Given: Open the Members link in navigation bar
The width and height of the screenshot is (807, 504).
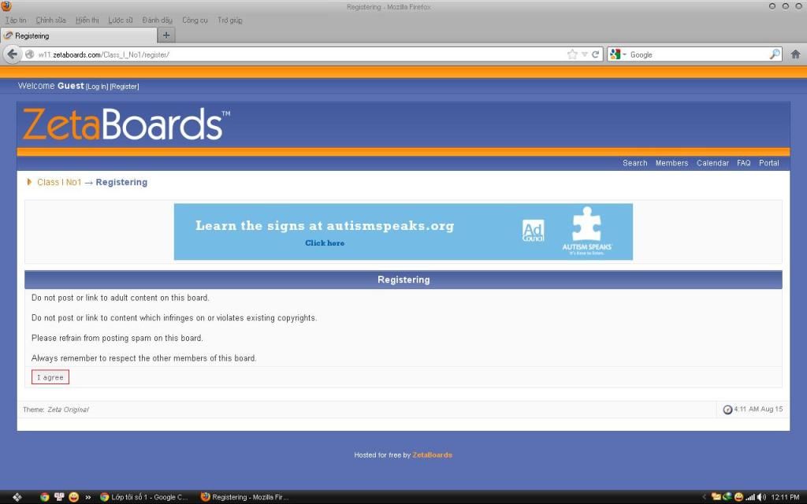Looking at the screenshot, I should (671, 163).
